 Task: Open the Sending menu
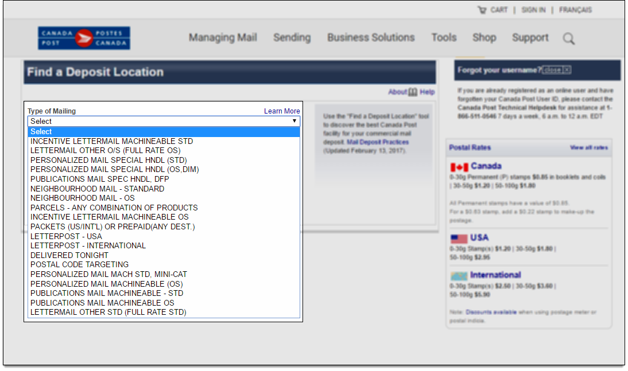tap(292, 38)
